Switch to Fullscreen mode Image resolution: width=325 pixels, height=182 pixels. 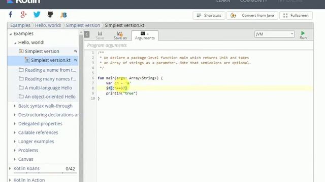296,16
